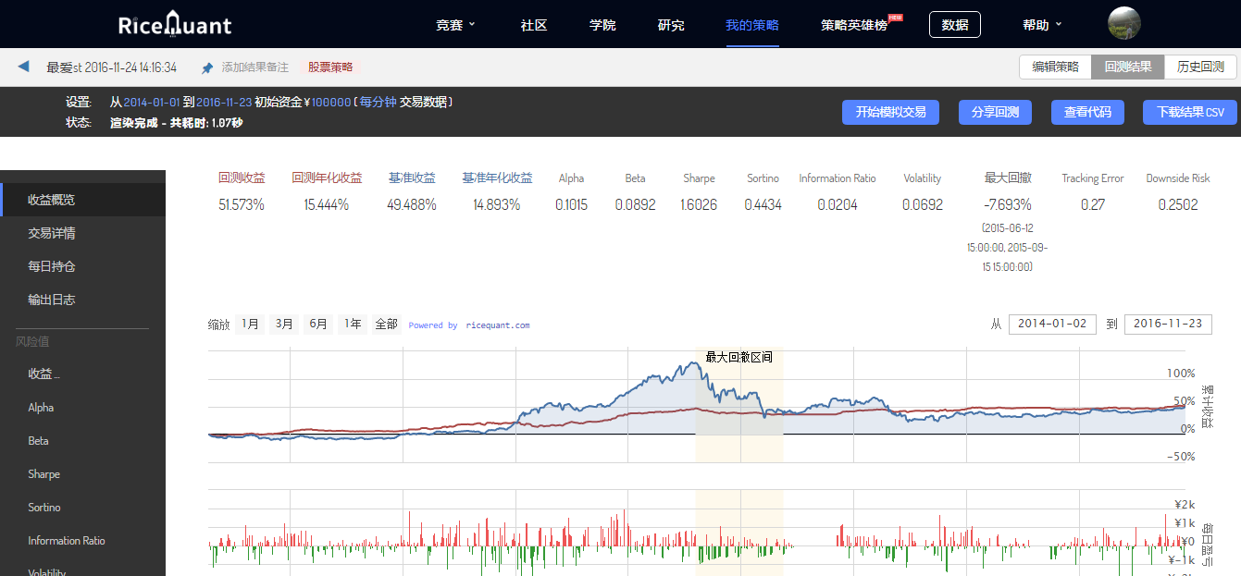This screenshot has width=1241, height=576.
Task: Select 交易详情 in the left sidebar
Action: coord(52,233)
